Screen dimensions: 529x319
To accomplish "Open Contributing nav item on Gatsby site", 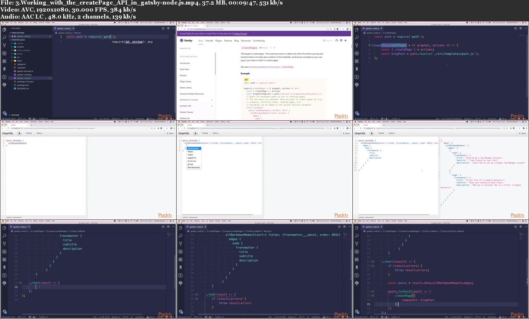I will point(259,40).
